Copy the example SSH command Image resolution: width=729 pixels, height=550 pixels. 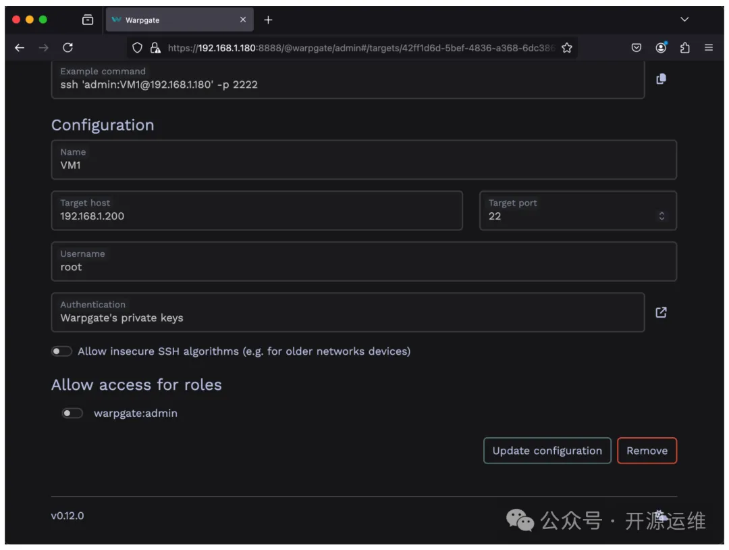(661, 79)
